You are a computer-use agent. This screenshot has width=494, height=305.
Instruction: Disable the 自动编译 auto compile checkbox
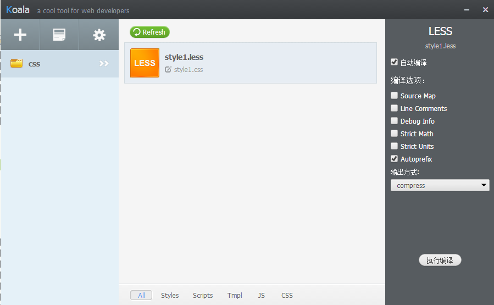394,62
